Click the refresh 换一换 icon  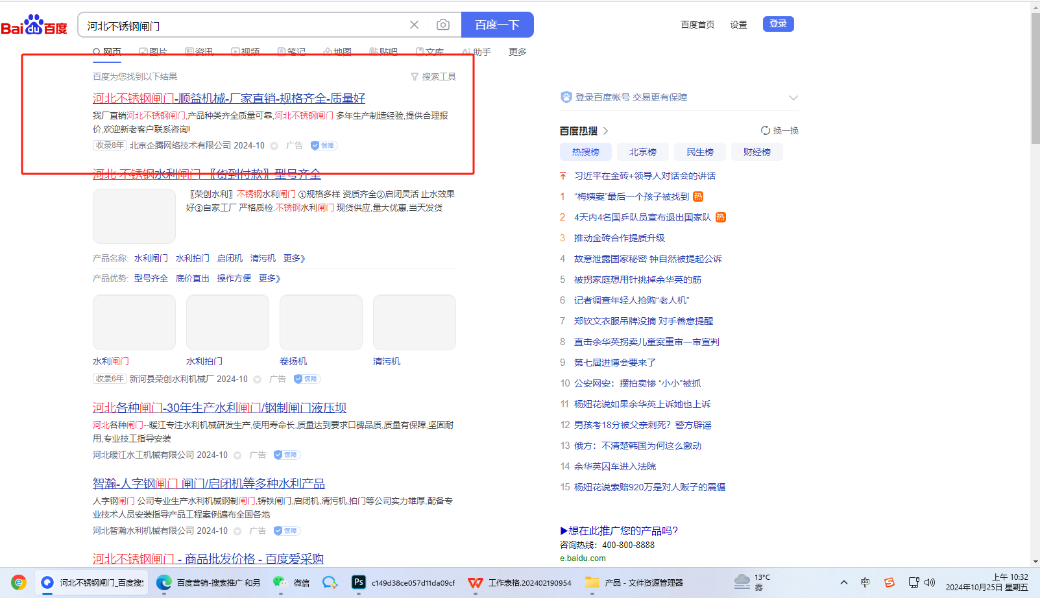point(766,130)
